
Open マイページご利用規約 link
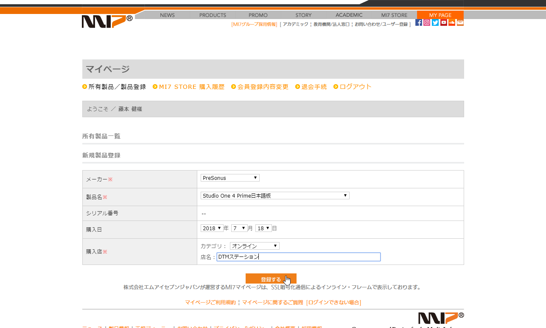(x=210, y=302)
